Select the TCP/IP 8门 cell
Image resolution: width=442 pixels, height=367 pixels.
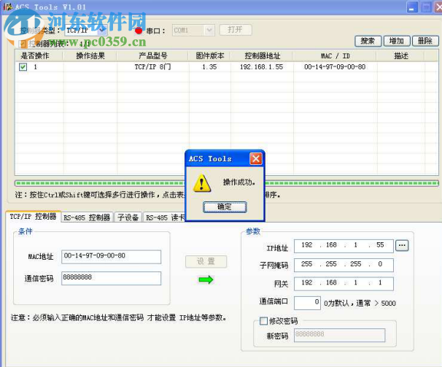tap(152, 67)
